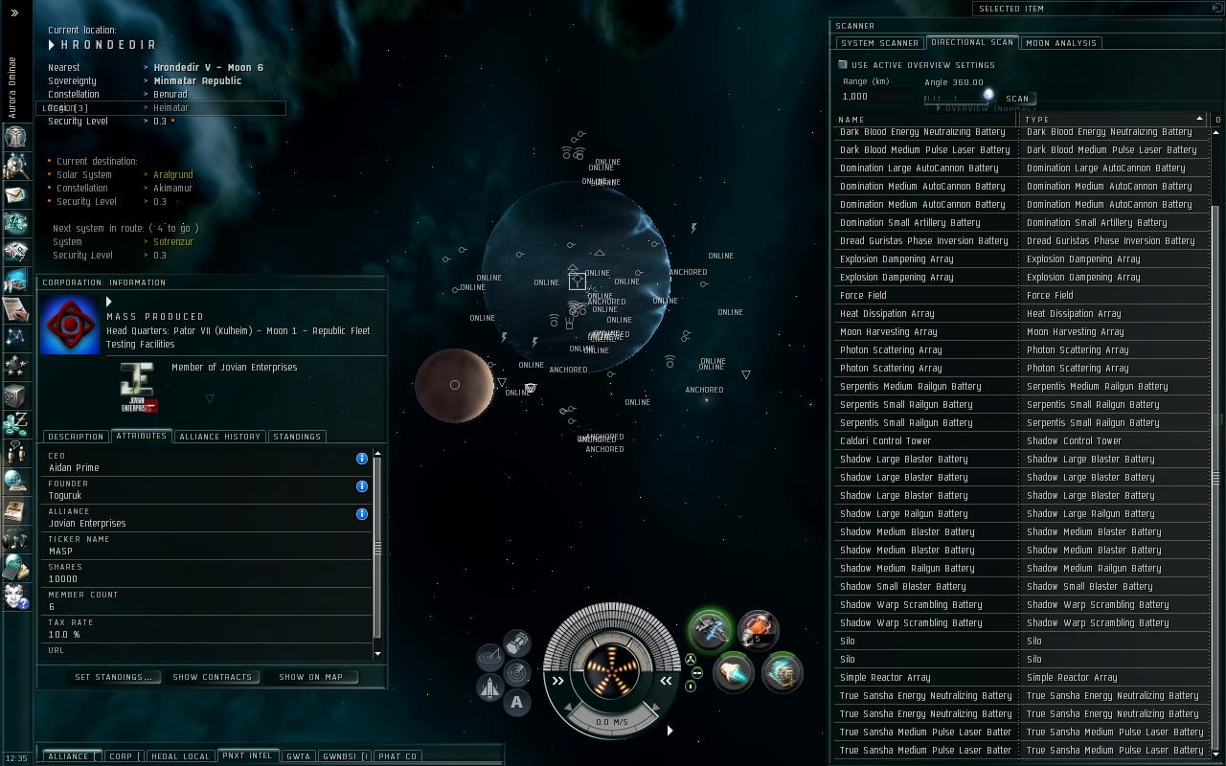Select the Moon Harvesting Array name entry

[x=924, y=332]
